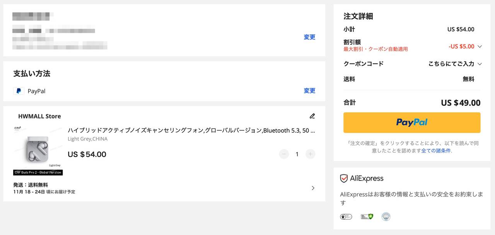Click the green shield SSL badge
Image resolution: width=495 pixels, height=235 pixels.
coord(367,217)
